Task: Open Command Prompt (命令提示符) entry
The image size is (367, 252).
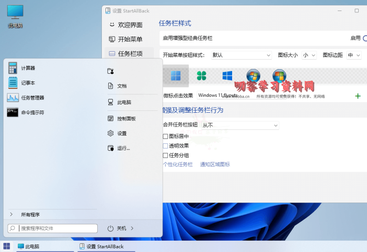Action: coord(26,112)
